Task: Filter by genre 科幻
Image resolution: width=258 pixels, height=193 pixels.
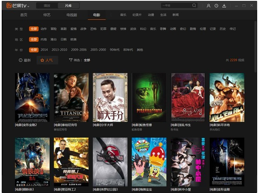Action: click(x=143, y=29)
